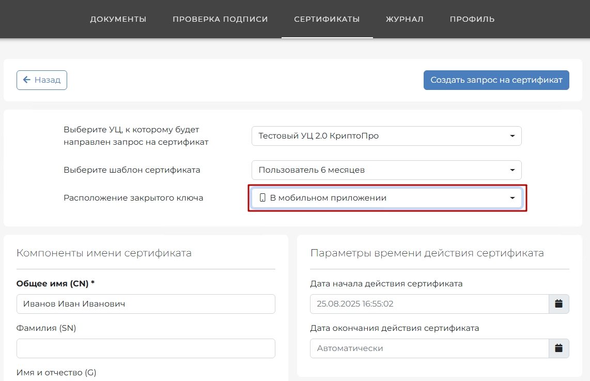
Task: Click the Автоматически end date field
Action: [429, 348]
